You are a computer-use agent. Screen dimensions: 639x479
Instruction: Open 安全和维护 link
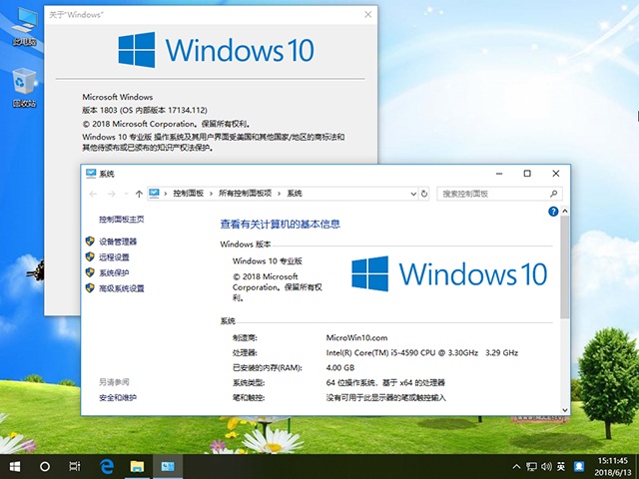pyautogui.click(x=118, y=397)
